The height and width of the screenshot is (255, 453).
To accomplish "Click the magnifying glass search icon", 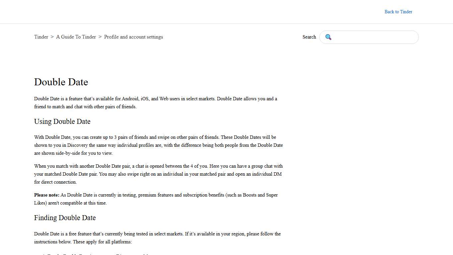I will coord(328,37).
